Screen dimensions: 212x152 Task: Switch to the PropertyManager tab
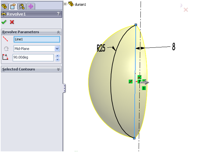pyautogui.click(x=13, y=6)
